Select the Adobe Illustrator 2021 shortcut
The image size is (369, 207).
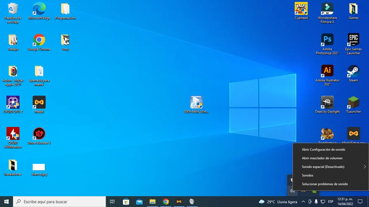tap(327, 76)
